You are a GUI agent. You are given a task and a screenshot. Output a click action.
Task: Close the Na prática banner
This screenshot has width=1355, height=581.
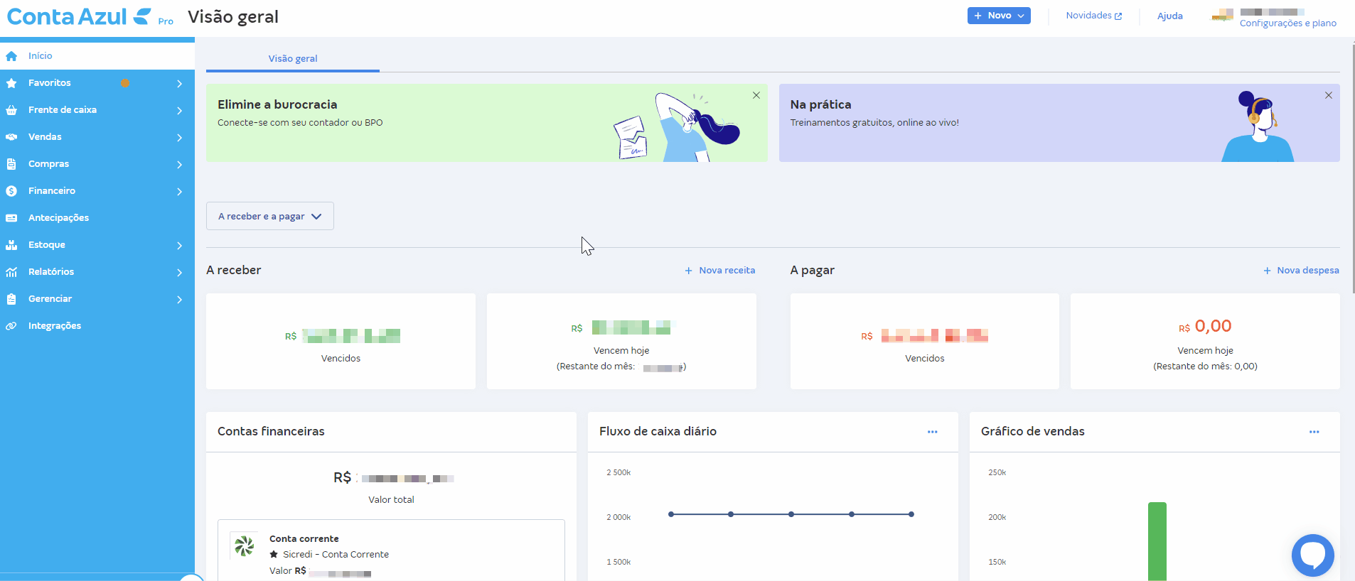click(x=1329, y=95)
